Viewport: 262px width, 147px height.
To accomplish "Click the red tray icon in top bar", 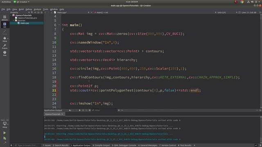I will pyautogui.click(x=236, y=2).
